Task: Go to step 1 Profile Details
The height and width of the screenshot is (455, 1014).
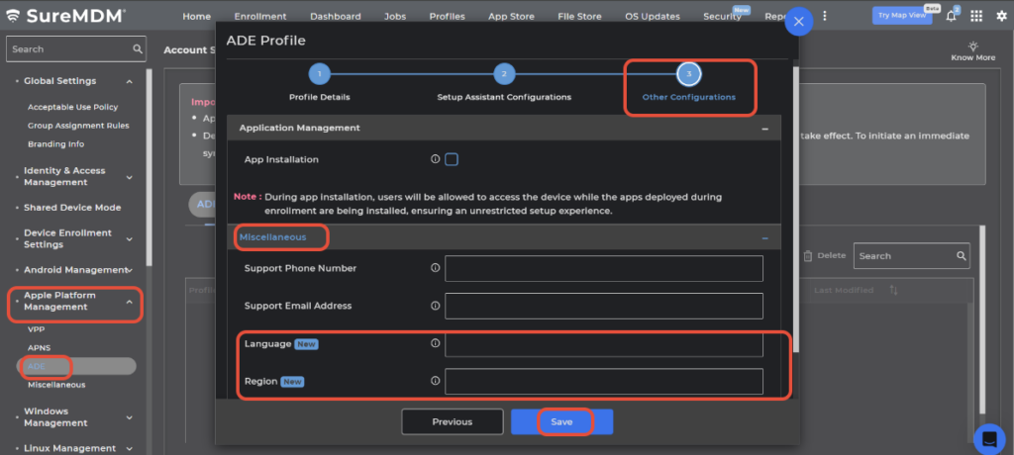Action: click(x=319, y=74)
